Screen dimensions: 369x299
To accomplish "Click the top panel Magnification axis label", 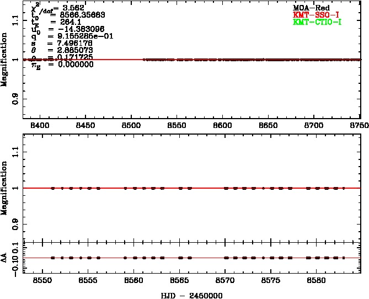I will tap(5, 59).
